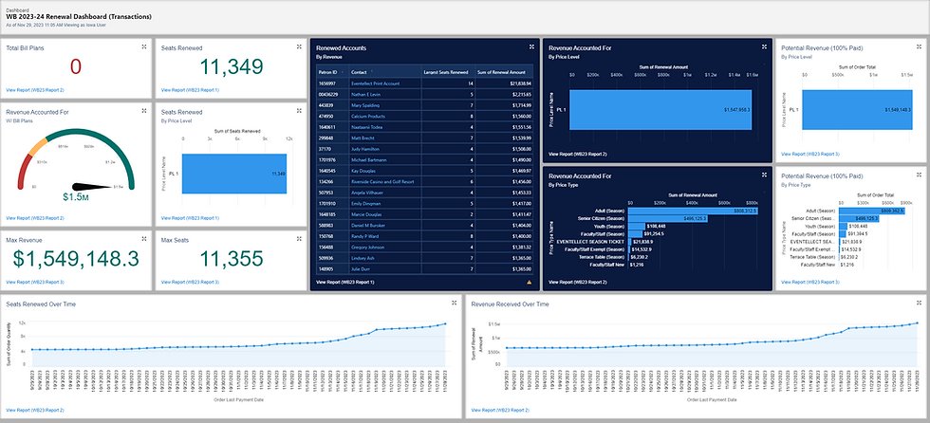This screenshot has width=930, height=423.
Task: Click the $21,838.94 renewal amount cell
Action: point(505,83)
